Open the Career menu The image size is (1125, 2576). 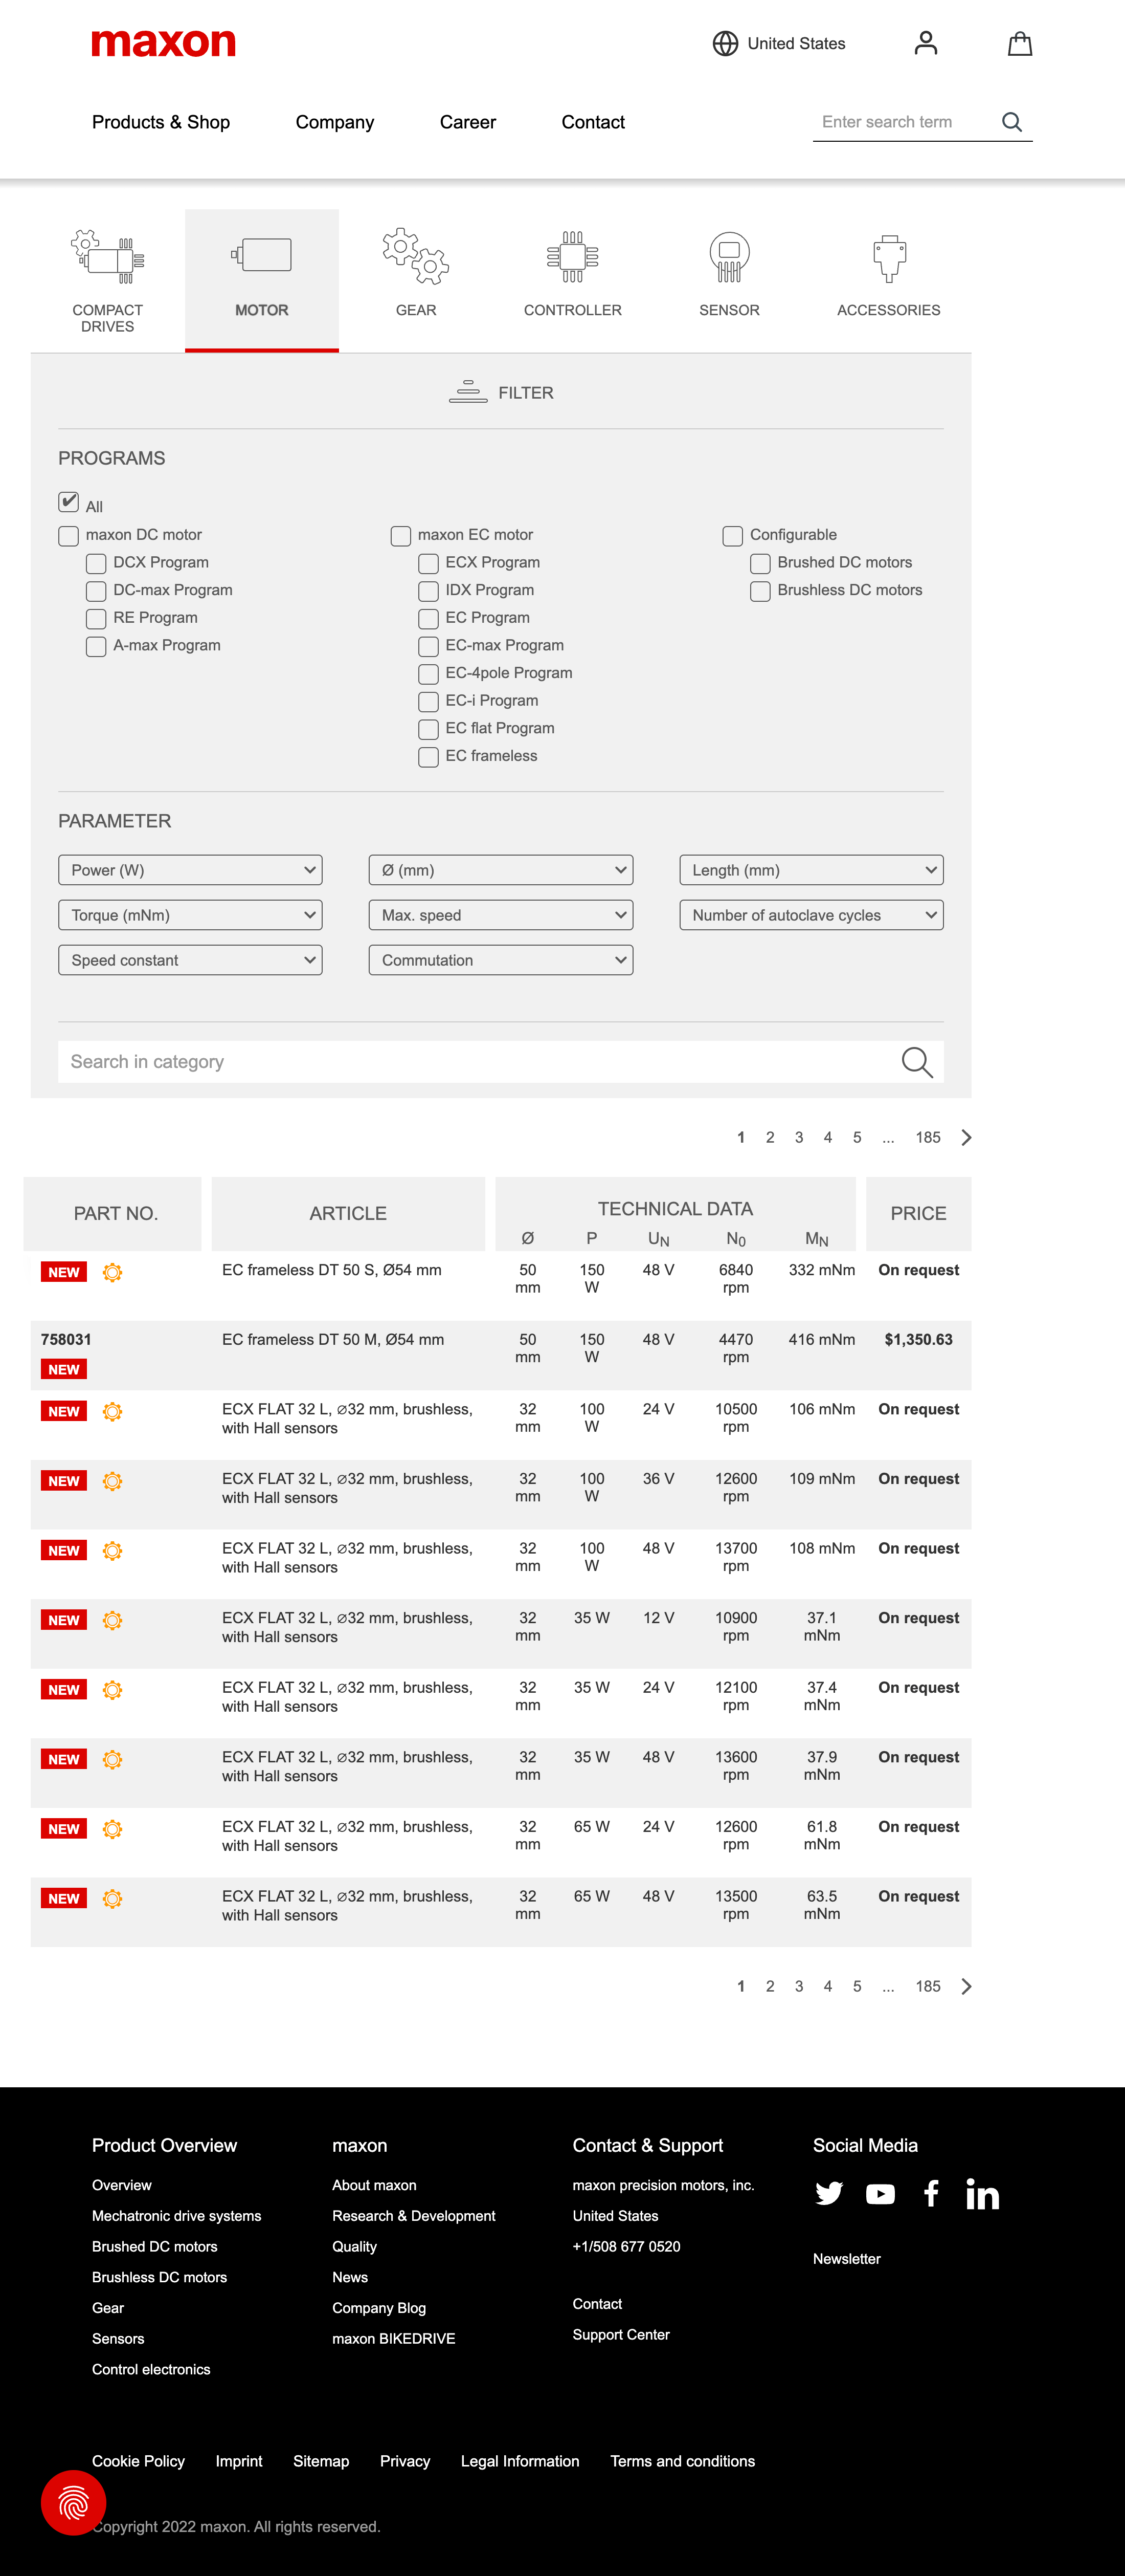click(x=467, y=121)
